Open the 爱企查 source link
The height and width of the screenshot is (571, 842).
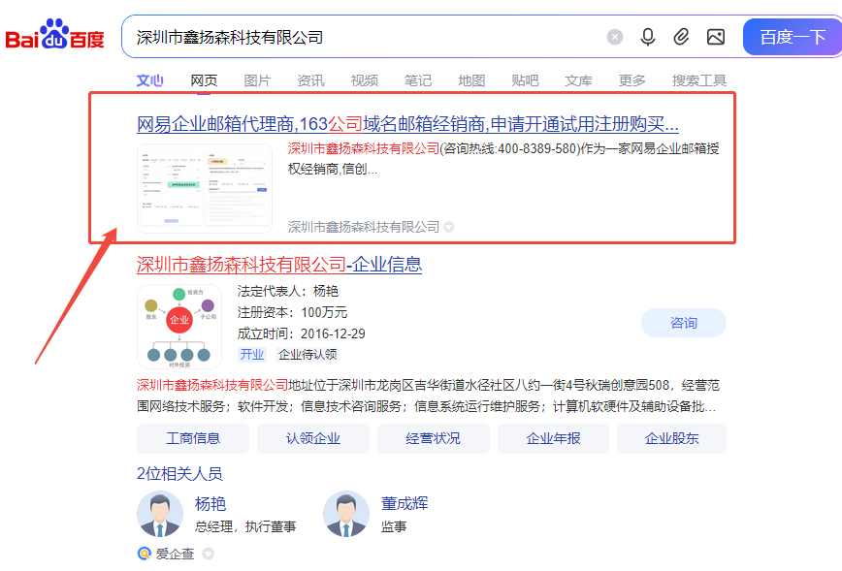(175, 554)
